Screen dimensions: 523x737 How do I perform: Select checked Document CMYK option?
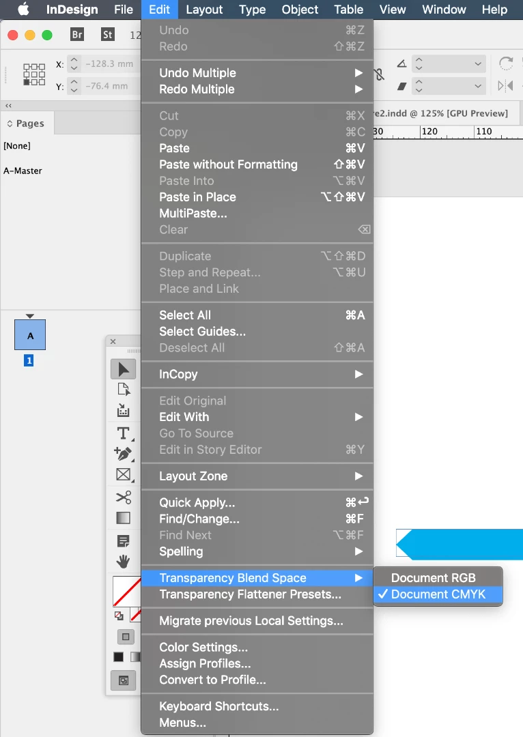(x=438, y=594)
